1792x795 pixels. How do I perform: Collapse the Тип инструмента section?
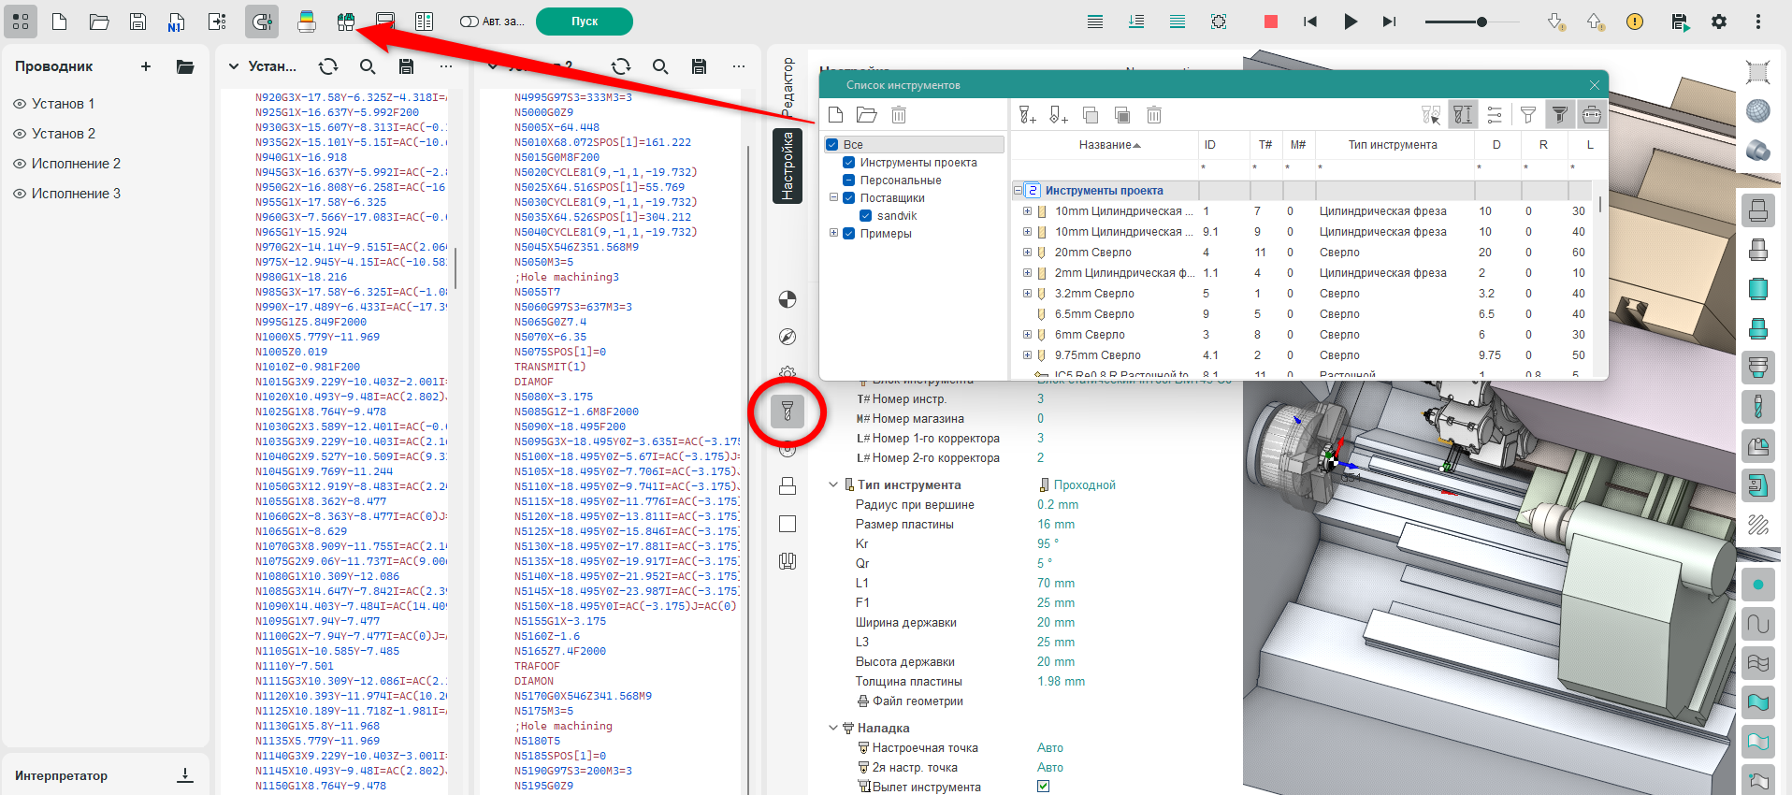tap(833, 484)
